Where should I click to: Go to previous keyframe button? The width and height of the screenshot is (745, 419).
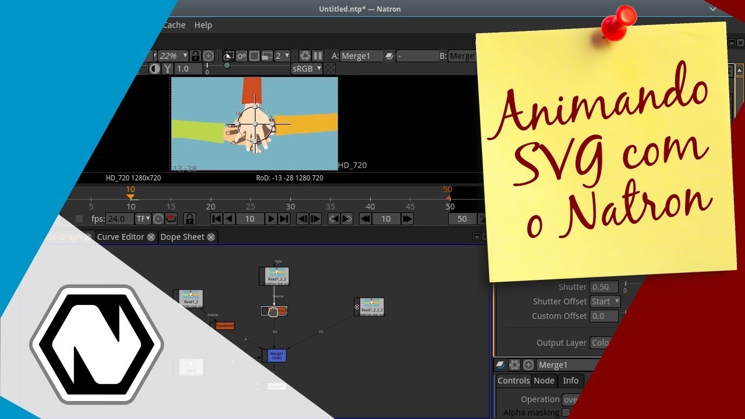[334, 219]
